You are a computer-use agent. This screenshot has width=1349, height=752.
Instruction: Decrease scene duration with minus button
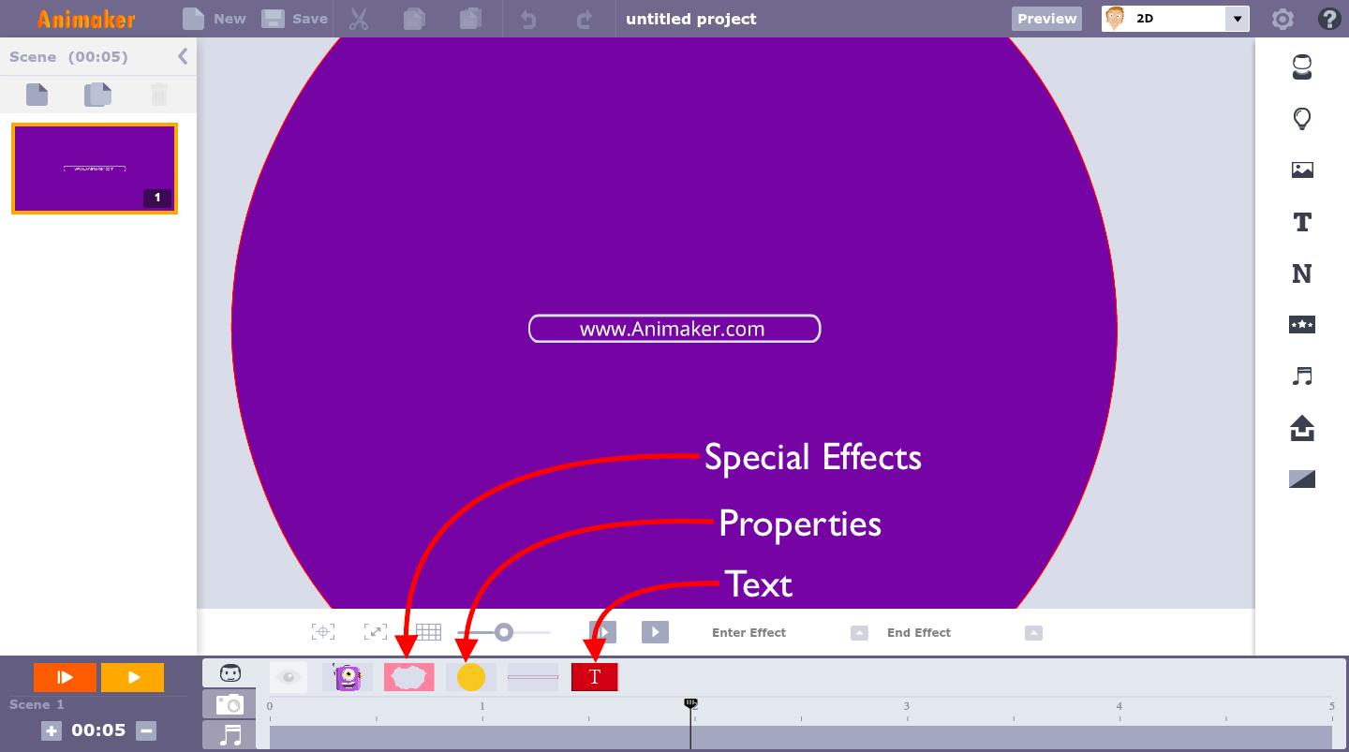pyautogui.click(x=145, y=731)
